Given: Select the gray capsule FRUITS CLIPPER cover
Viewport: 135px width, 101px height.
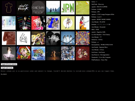Looking at the screenshot, I should pos(38,8).
